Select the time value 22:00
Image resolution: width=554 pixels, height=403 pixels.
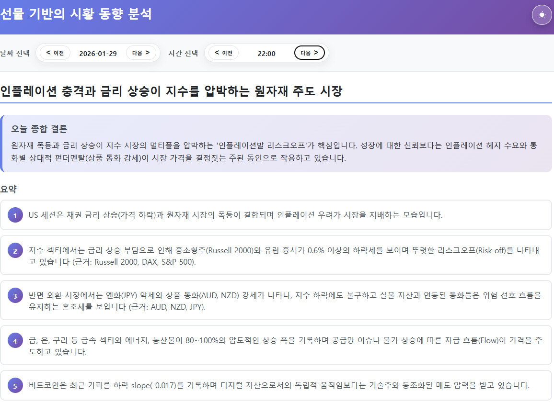266,53
